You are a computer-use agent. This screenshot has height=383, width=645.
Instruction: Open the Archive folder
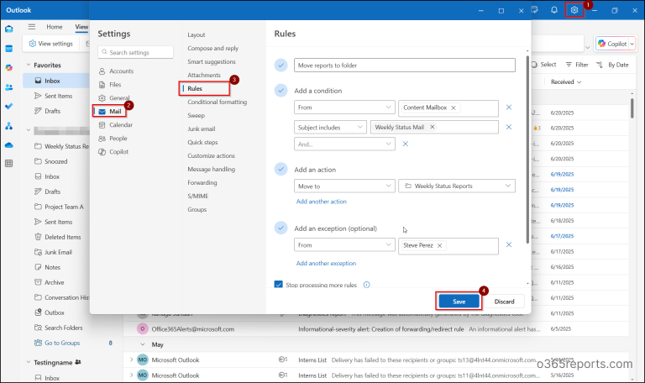point(50,282)
